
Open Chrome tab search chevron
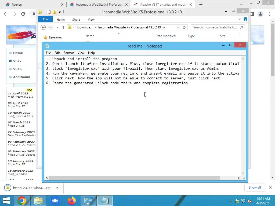coord(241,5)
